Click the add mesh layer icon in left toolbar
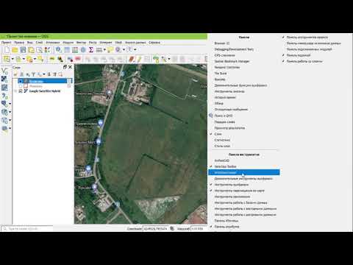353x265 pixels. (x=4, y=88)
